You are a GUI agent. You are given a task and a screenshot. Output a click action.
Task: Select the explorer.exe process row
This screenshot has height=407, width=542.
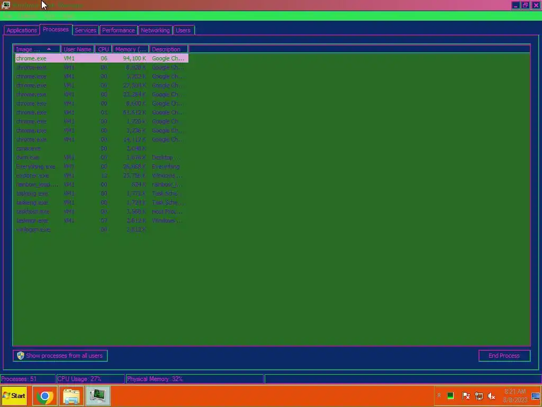[x=102, y=175]
